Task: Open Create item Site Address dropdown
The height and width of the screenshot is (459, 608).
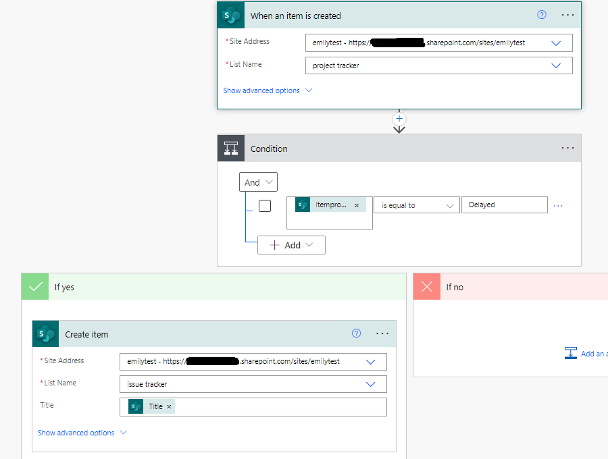Action: (x=370, y=362)
